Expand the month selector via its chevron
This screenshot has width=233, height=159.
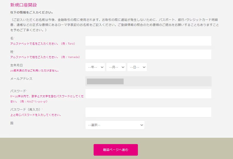[123, 67]
